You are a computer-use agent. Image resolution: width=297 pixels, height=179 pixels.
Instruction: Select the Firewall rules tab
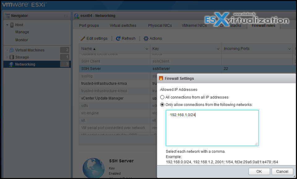264,26
